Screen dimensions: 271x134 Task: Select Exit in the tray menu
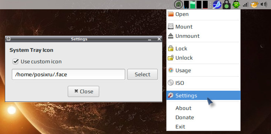coord(203,127)
